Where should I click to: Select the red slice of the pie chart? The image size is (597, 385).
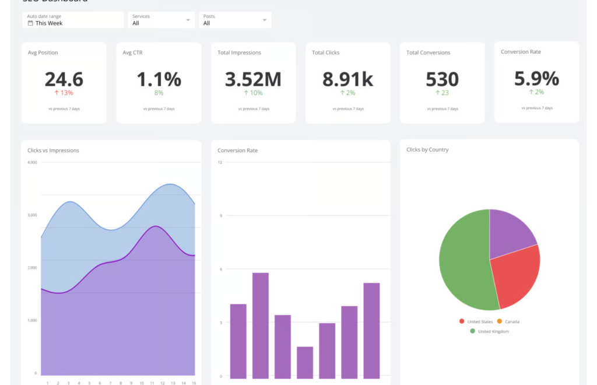point(516,277)
